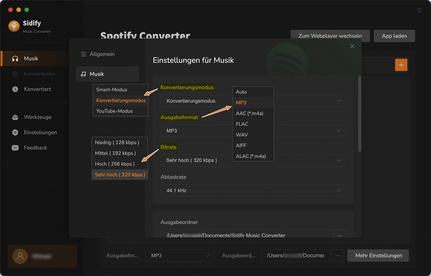
Task: Choose AAC (*.m4a) format
Action: [253, 113]
